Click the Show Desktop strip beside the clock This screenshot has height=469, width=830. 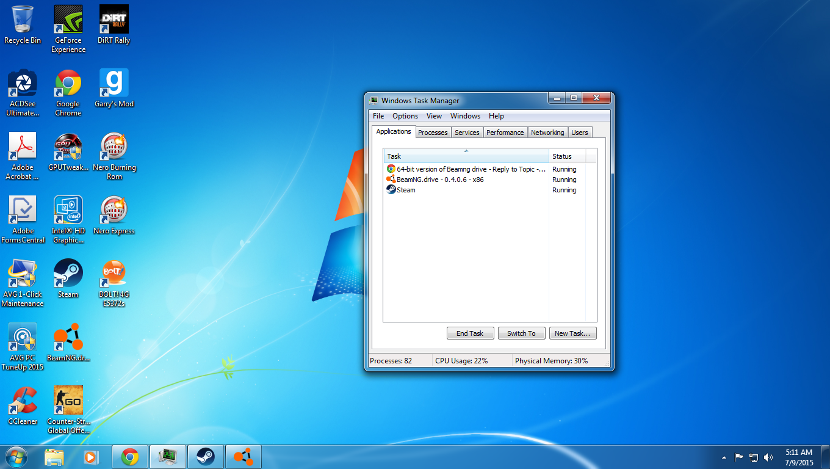click(825, 457)
